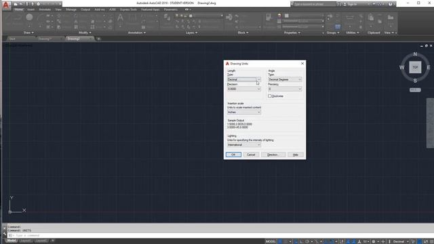434x244 pixels.
Task: Expand the Properties panel
Action: (x=292, y=33)
